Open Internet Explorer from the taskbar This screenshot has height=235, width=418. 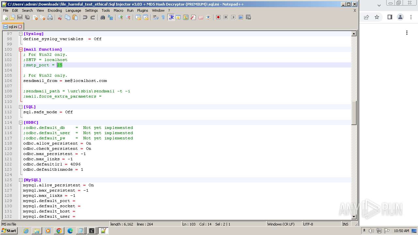coord(26,231)
